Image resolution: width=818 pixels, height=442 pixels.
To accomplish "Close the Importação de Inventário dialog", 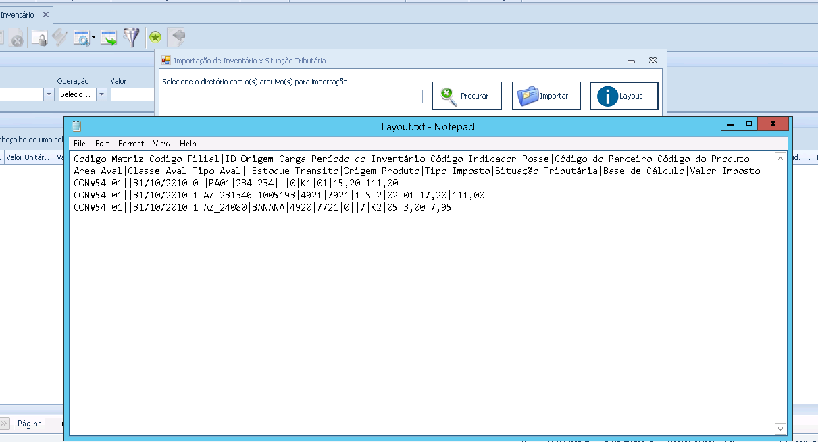I will pyautogui.click(x=653, y=61).
